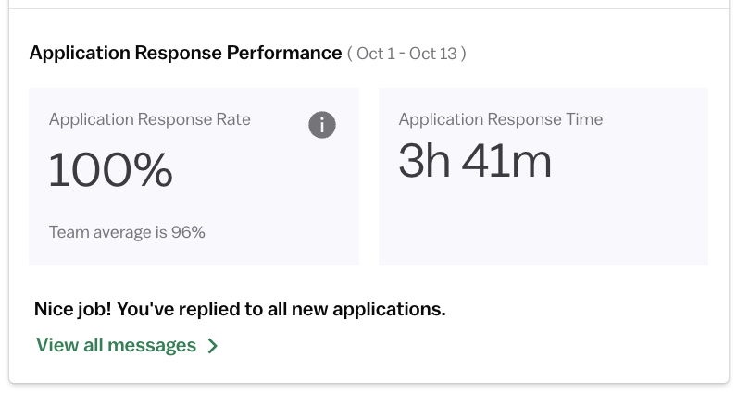737x394 pixels.
Task: Open the View all messages link
Action: click(127, 346)
